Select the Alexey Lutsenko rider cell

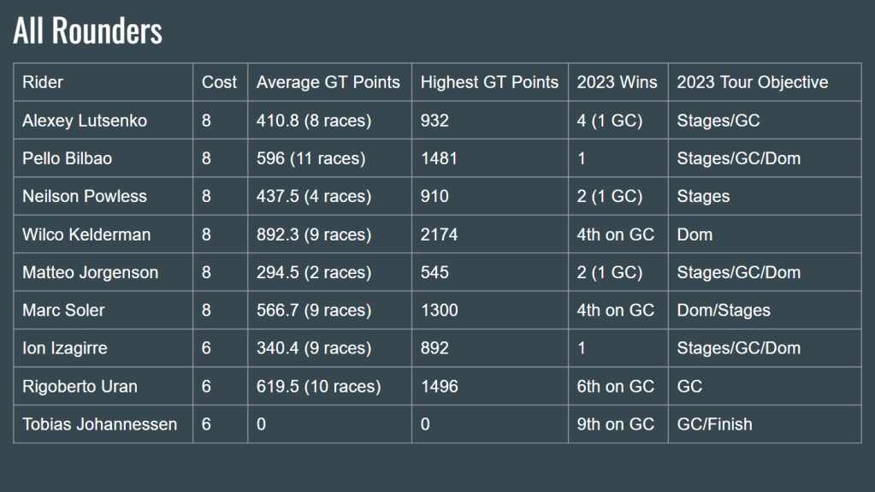85,121
